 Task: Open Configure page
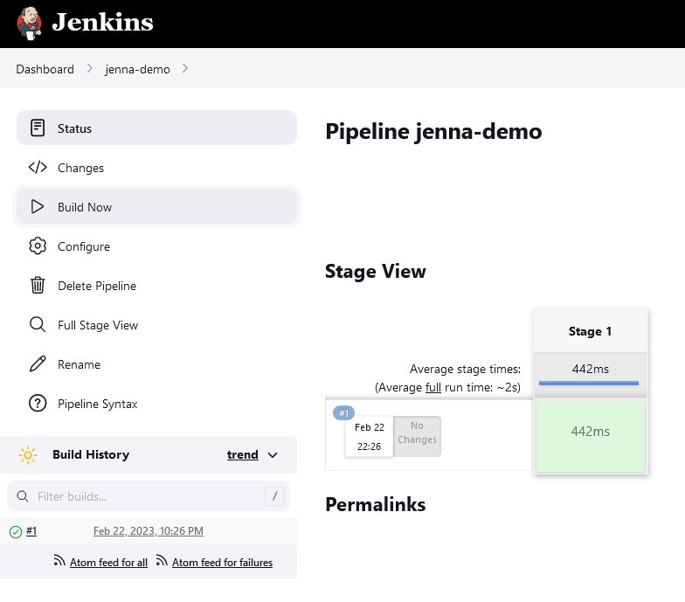point(157,246)
